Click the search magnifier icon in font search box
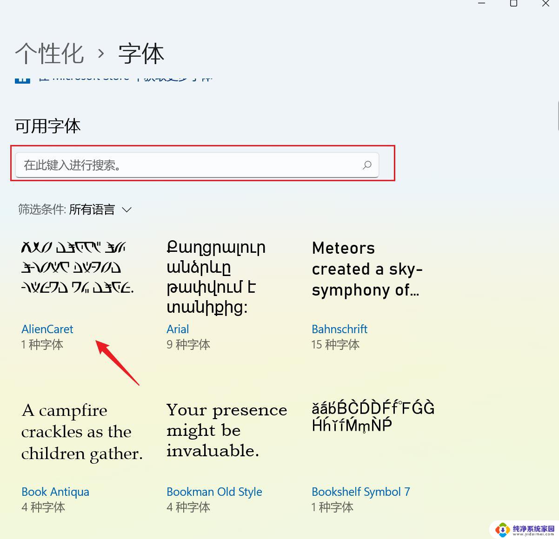559x539 pixels. 367,165
